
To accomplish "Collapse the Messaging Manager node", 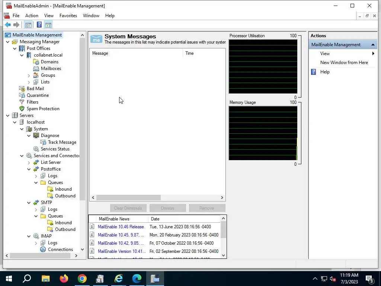I will tap(8, 42).
